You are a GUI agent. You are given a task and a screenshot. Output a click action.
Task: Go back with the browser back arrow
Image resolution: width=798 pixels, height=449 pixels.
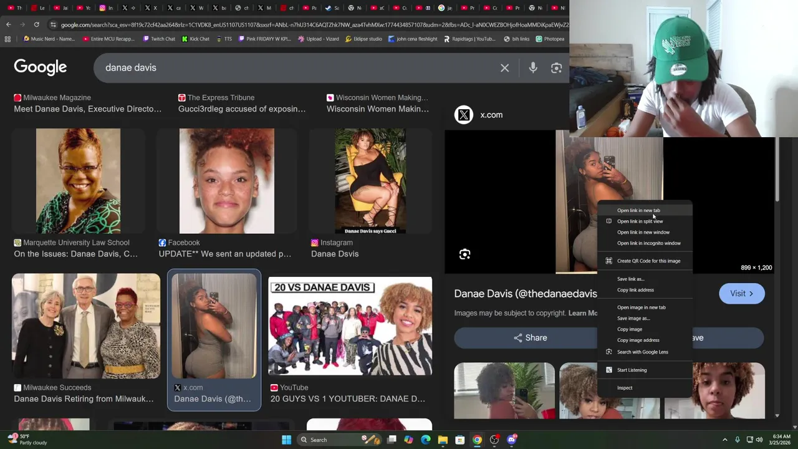click(x=8, y=24)
